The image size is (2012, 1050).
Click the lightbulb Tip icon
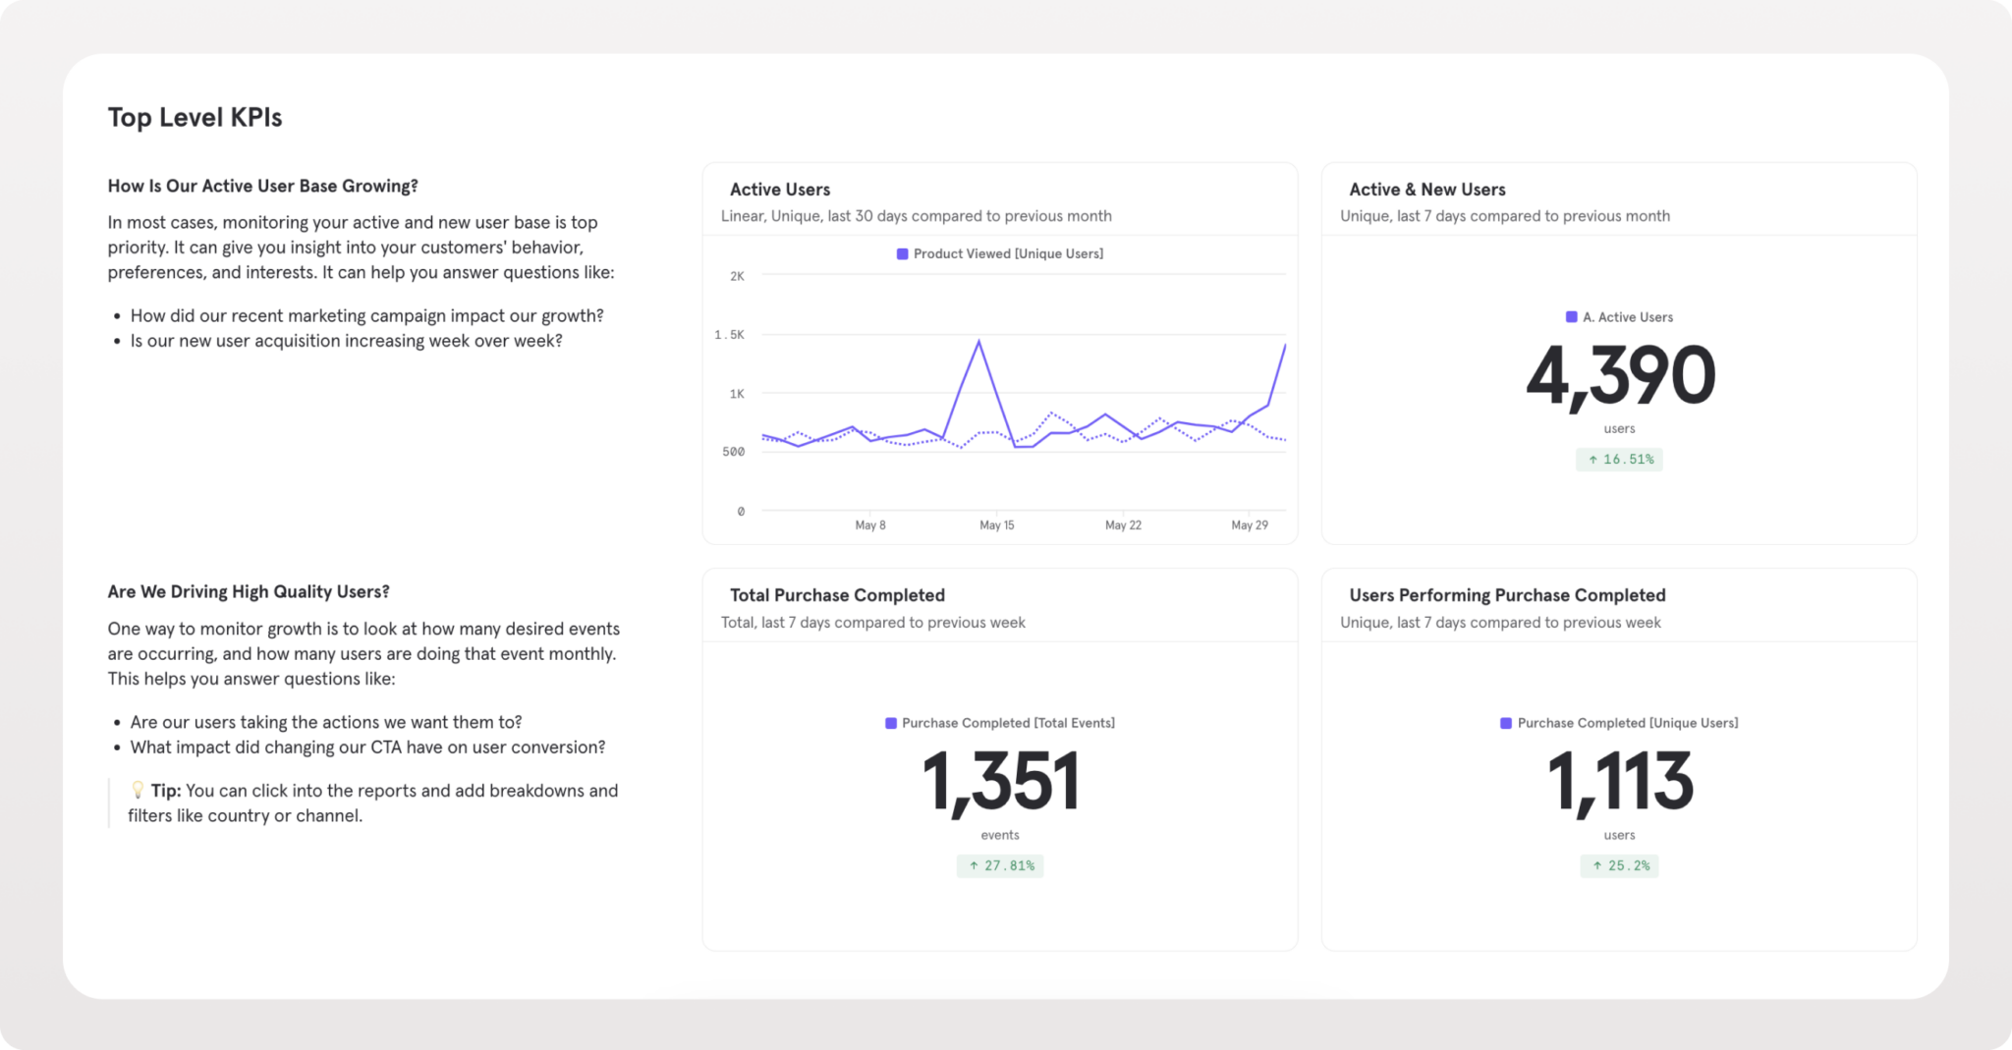click(x=138, y=790)
